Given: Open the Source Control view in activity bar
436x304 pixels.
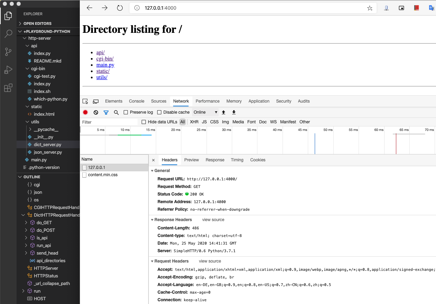Looking at the screenshot, I should (8, 52).
